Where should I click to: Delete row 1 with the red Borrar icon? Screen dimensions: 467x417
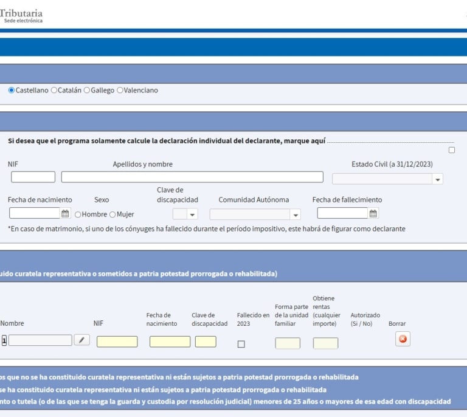click(403, 339)
